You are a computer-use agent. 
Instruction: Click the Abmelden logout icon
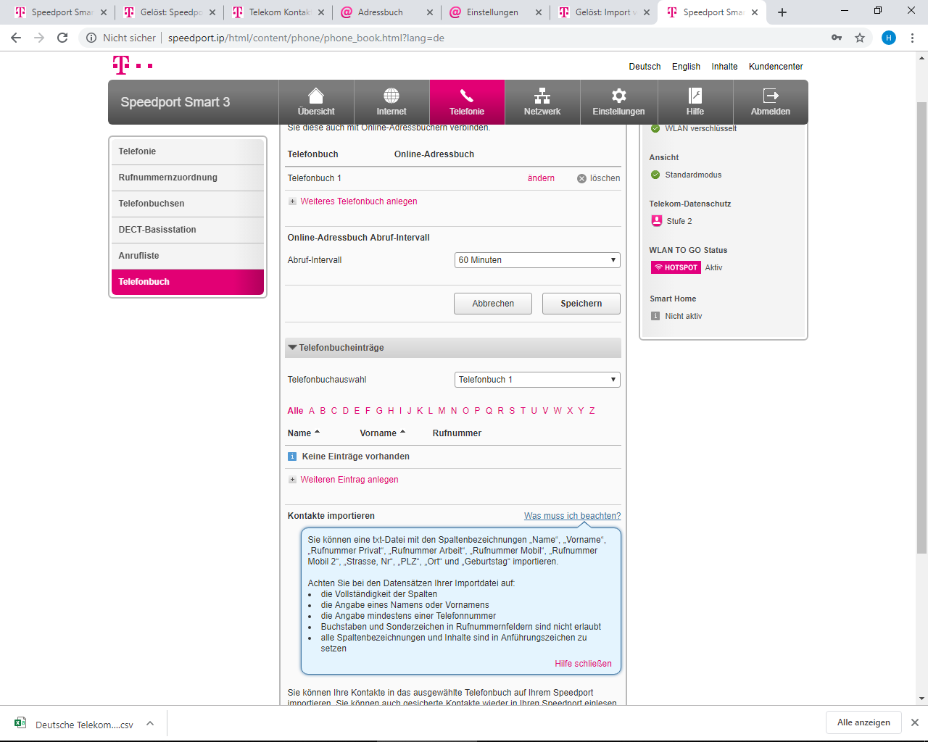[x=771, y=96]
